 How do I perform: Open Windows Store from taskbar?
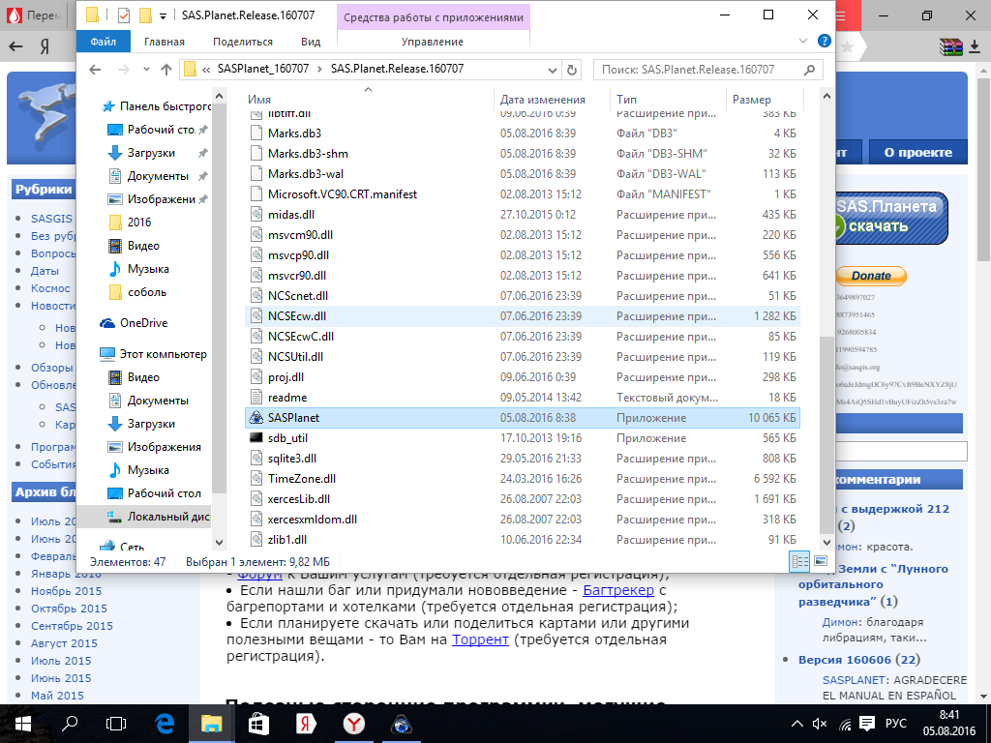(258, 724)
